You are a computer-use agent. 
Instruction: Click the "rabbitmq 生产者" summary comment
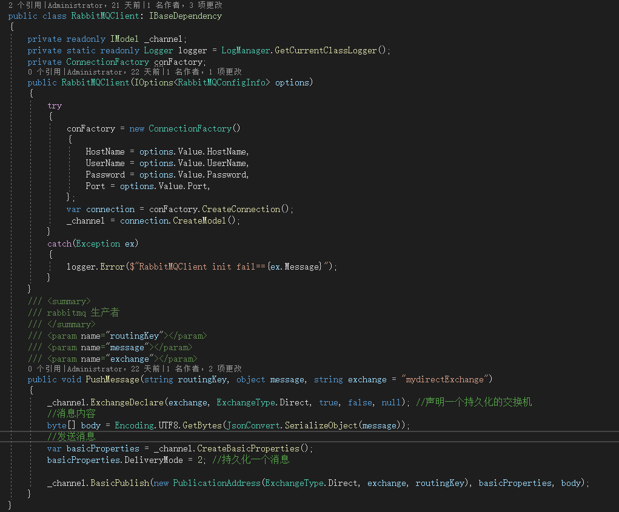83,313
